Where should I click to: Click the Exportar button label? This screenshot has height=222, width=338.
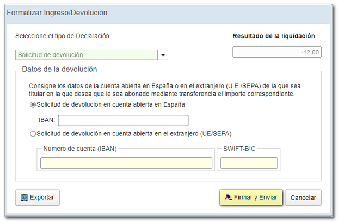pyautogui.click(x=42, y=197)
